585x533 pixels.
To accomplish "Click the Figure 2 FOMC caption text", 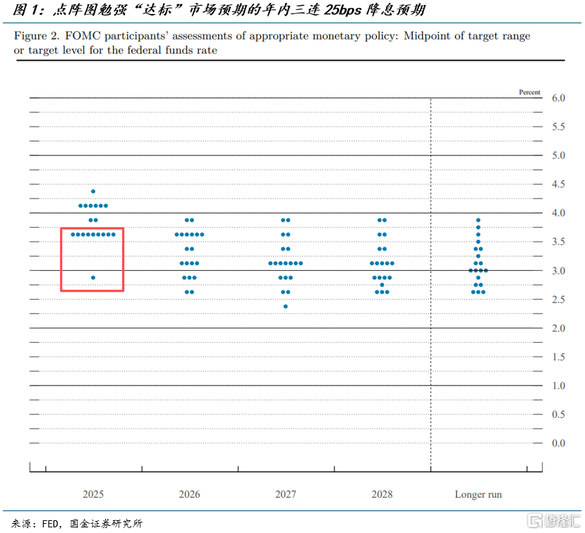I will [272, 43].
